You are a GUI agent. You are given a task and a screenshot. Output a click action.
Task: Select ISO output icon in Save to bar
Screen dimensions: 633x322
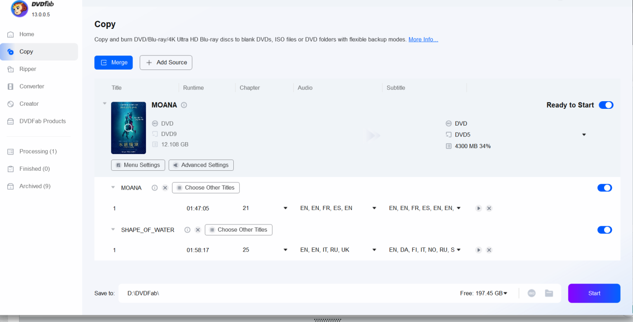coord(532,293)
